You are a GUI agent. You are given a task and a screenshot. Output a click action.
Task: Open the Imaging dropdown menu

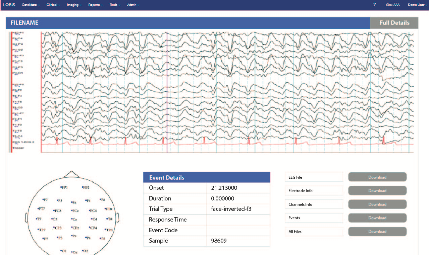pyautogui.click(x=74, y=5)
